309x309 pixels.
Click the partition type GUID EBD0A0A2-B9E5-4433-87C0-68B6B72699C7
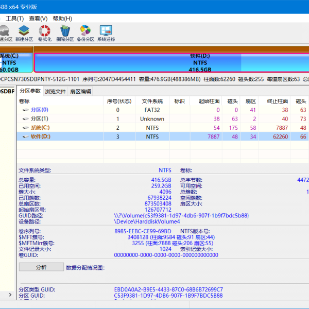(x=168, y=289)
